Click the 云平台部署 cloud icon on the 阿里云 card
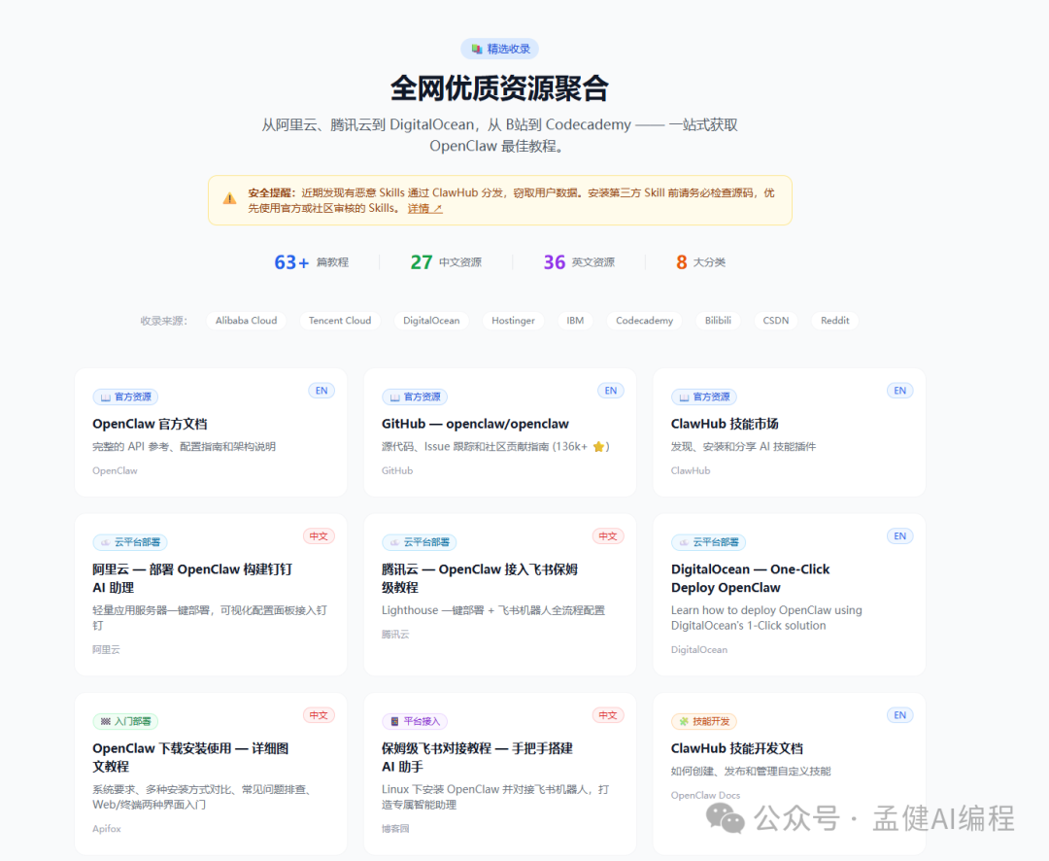 [105, 542]
